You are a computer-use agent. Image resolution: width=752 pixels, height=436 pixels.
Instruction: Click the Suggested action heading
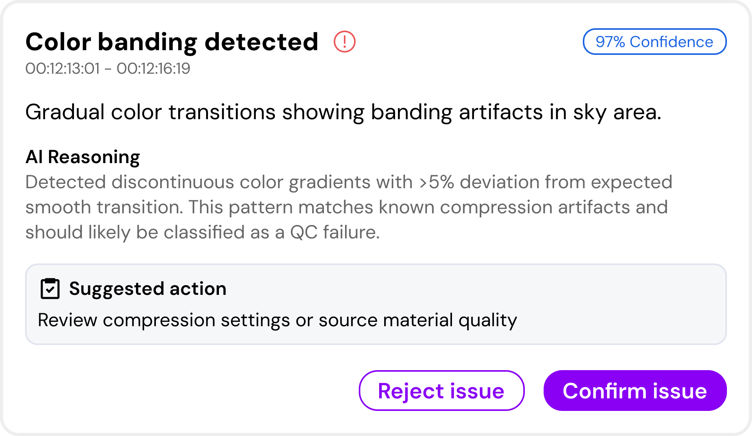(148, 289)
